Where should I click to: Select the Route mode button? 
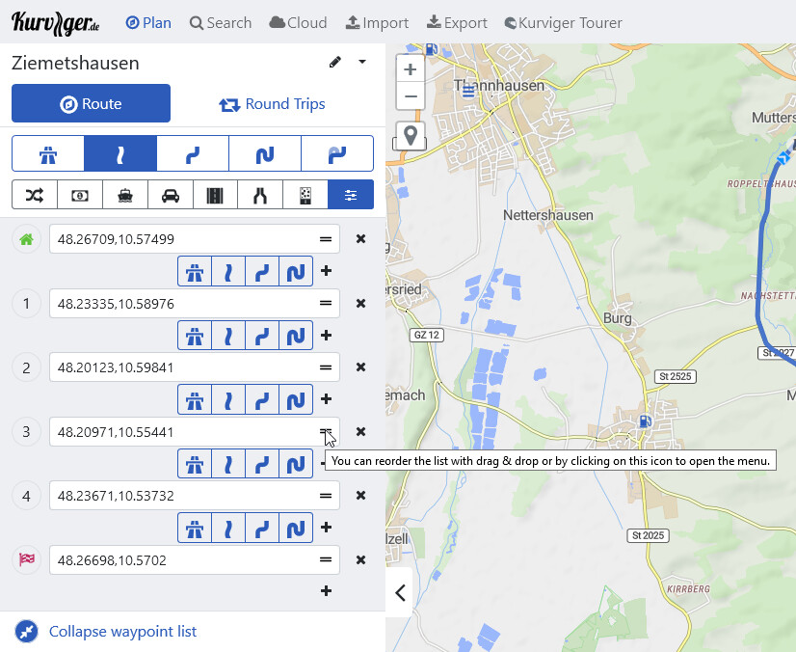[x=91, y=103]
